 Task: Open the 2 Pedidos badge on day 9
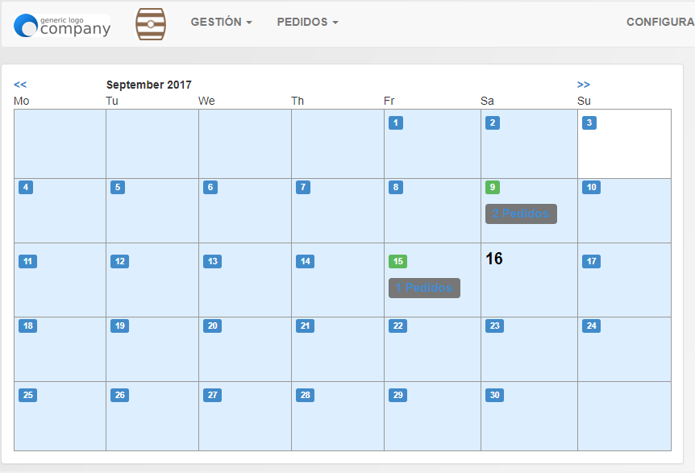pos(521,214)
